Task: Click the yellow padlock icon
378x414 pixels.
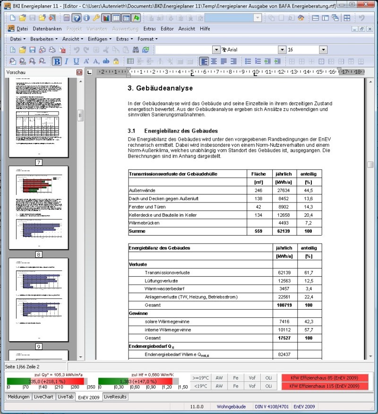Action: coord(116,61)
